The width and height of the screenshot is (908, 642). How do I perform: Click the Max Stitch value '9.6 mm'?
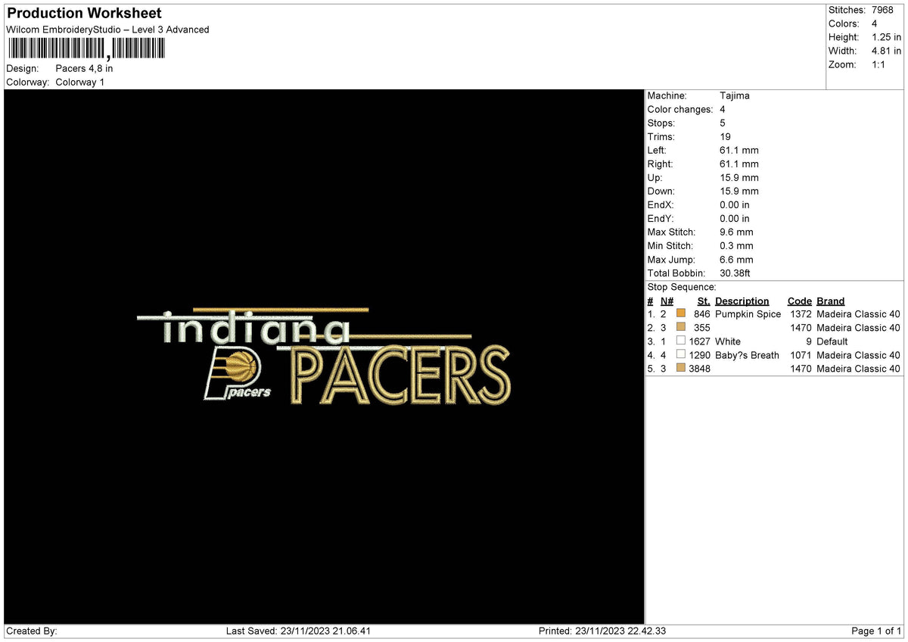[736, 232]
